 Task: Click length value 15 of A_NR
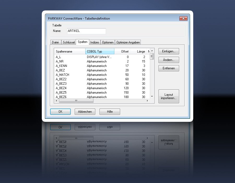pos(143,61)
